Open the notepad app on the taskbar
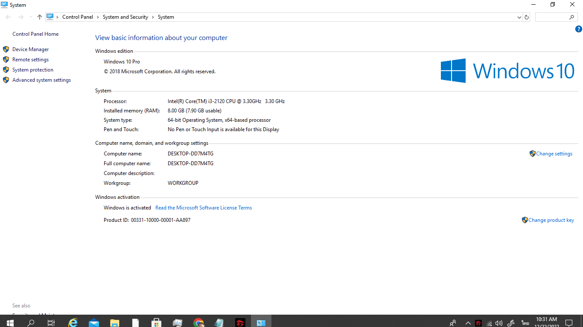The height and width of the screenshot is (327, 583). [x=219, y=323]
